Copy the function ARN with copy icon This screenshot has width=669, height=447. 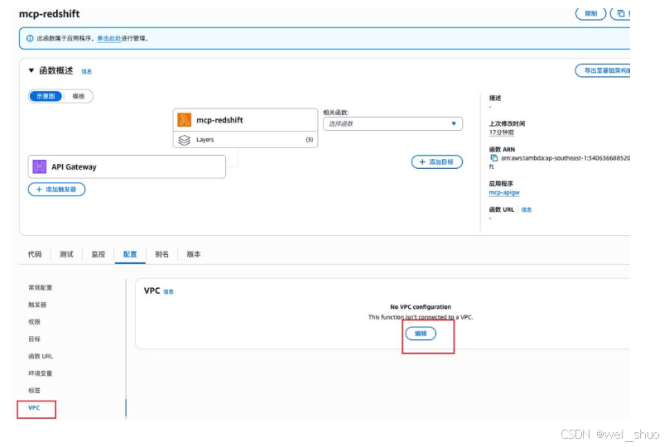493,158
